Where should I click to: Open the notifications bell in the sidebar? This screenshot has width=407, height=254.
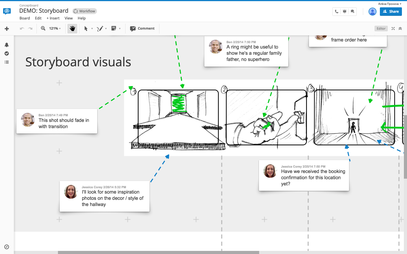[x=7, y=45]
